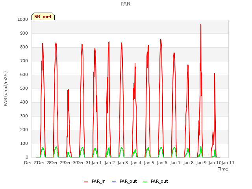The height and width of the screenshot is (189, 252).
Task: Click the Time x-axis title
Action: 223,169
